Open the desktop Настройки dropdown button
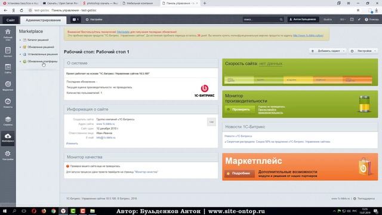 click(363, 51)
